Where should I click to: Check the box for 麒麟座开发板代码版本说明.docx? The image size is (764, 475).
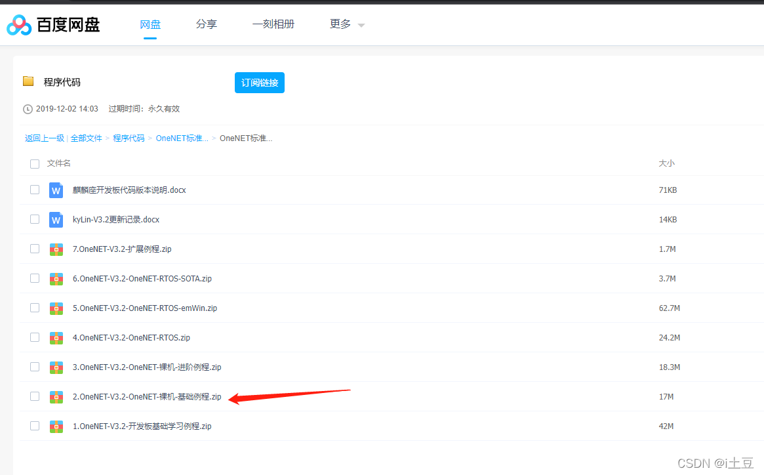click(x=35, y=190)
